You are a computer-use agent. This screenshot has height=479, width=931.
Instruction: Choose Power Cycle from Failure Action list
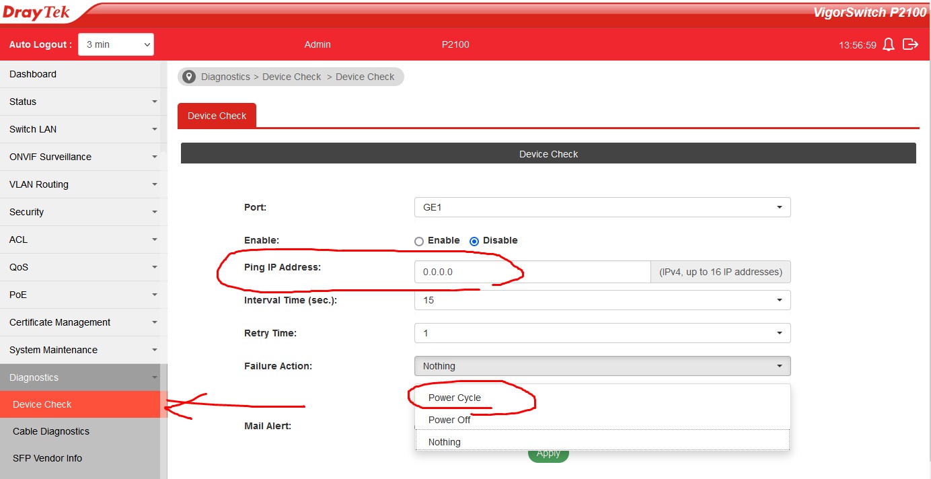click(455, 398)
